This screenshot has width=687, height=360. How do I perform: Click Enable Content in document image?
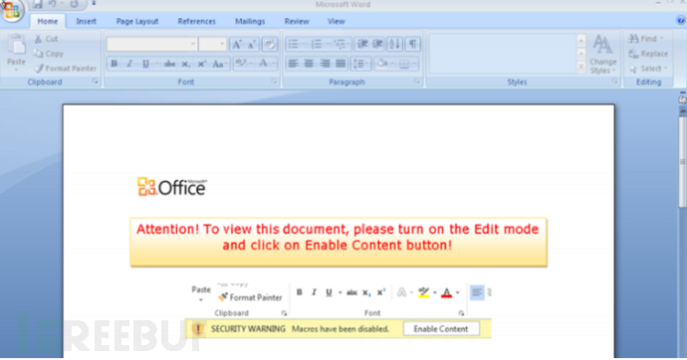[441, 329]
